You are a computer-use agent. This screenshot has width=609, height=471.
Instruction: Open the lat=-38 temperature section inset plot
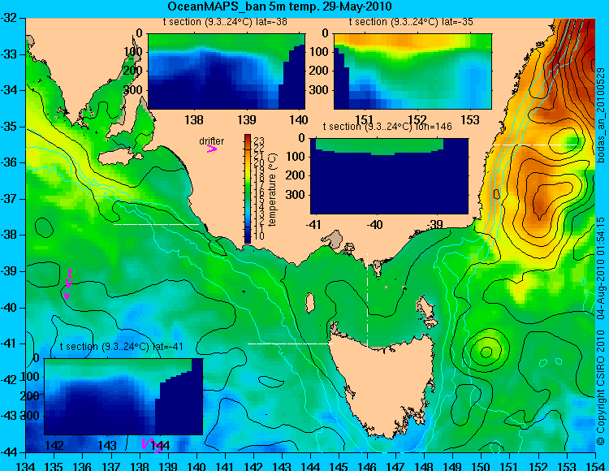227,71
